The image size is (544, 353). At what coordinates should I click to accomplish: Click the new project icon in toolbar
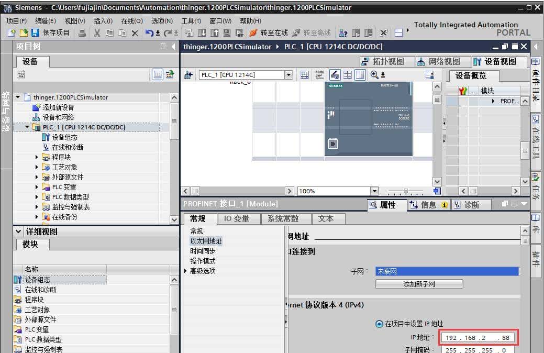12,33
